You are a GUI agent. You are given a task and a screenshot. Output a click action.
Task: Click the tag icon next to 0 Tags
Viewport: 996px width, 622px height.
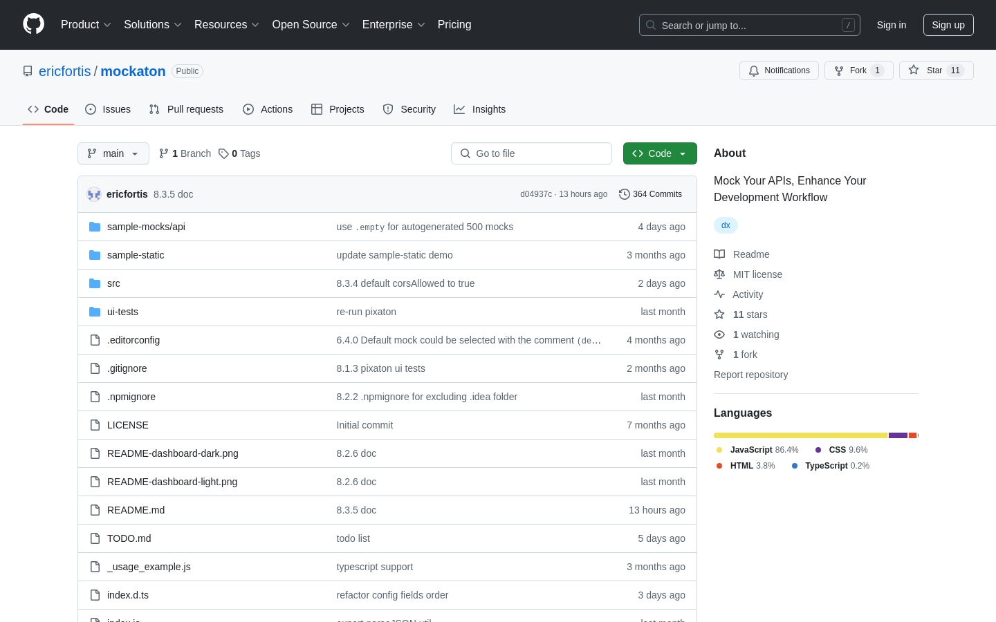(x=223, y=153)
